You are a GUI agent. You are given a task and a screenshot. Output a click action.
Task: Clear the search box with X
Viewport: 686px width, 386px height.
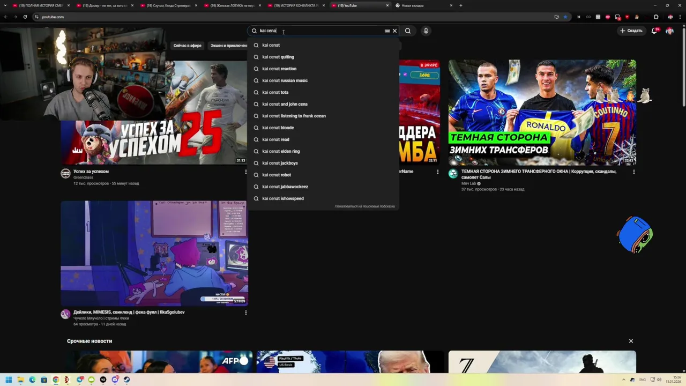click(x=394, y=31)
